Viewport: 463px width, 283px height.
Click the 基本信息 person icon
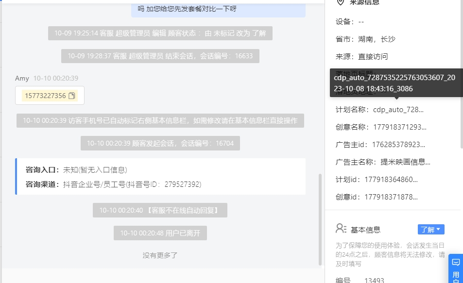[x=341, y=229]
